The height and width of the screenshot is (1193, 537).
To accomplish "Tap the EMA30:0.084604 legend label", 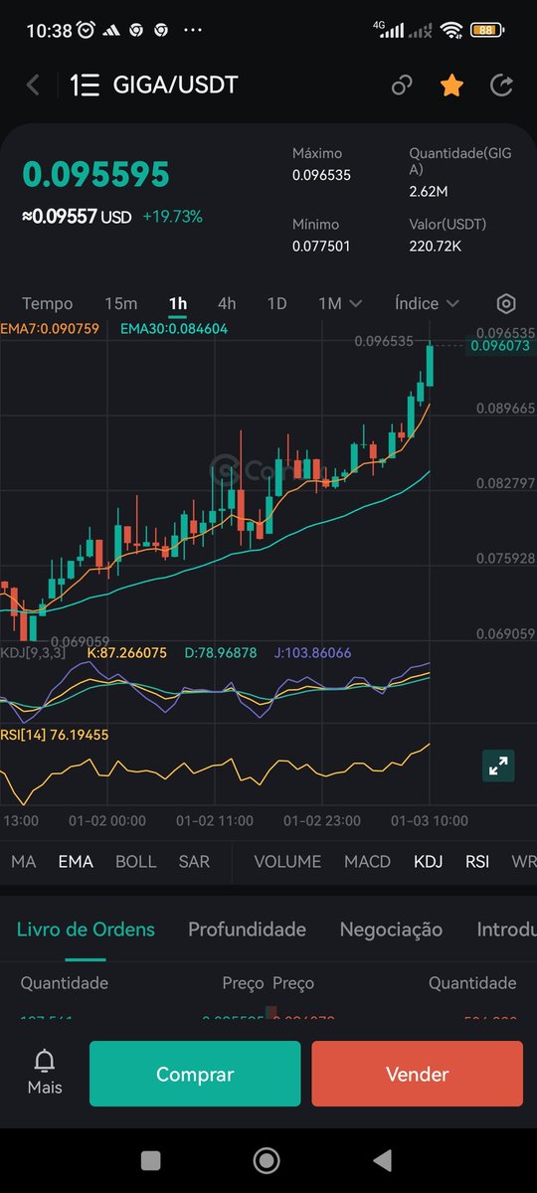I will pyautogui.click(x=173, y=328).
